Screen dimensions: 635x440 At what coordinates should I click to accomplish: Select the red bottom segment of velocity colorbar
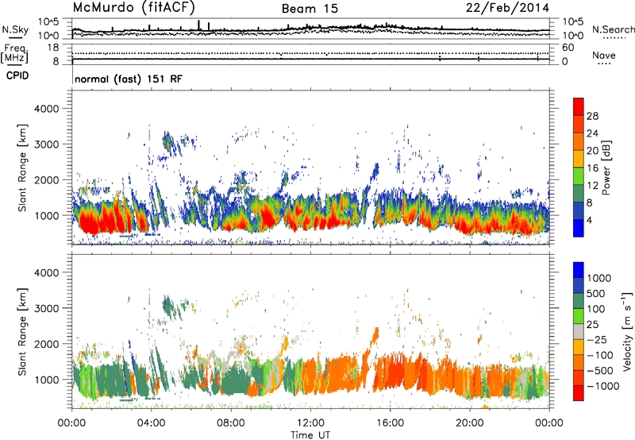[579, 393]
